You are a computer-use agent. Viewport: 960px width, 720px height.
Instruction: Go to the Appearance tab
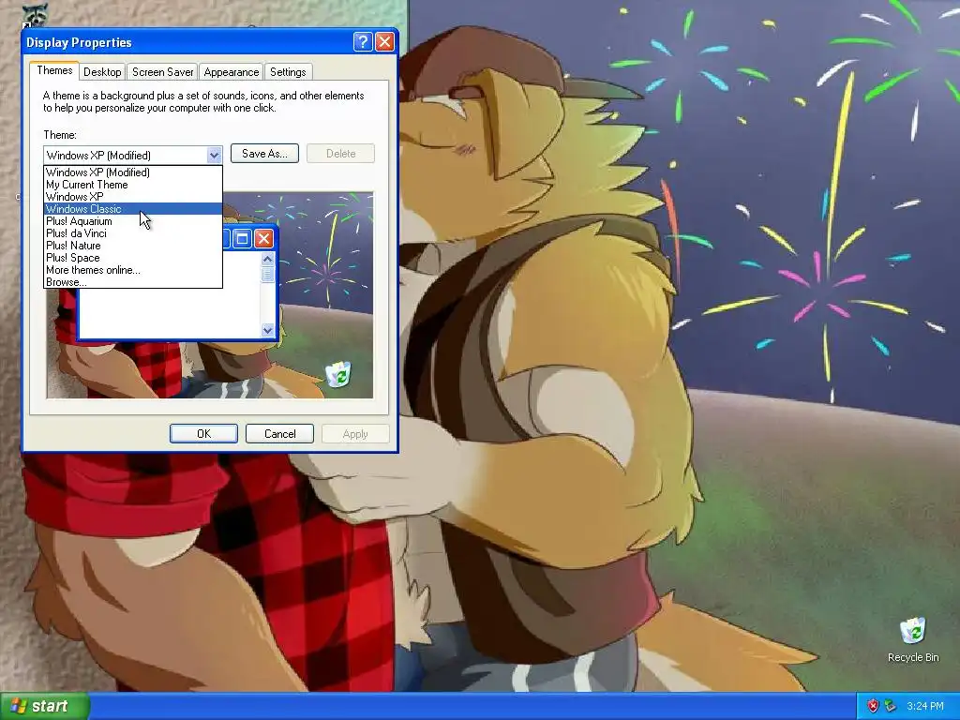click(232, 71)
